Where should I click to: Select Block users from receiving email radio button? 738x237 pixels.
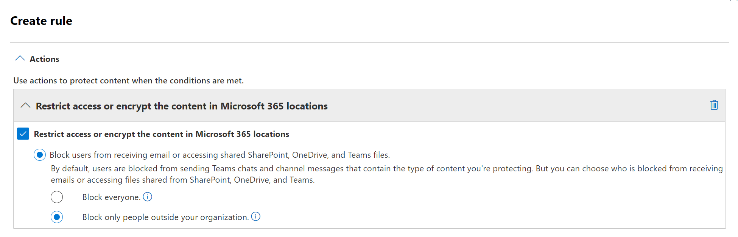pos(40,155)
